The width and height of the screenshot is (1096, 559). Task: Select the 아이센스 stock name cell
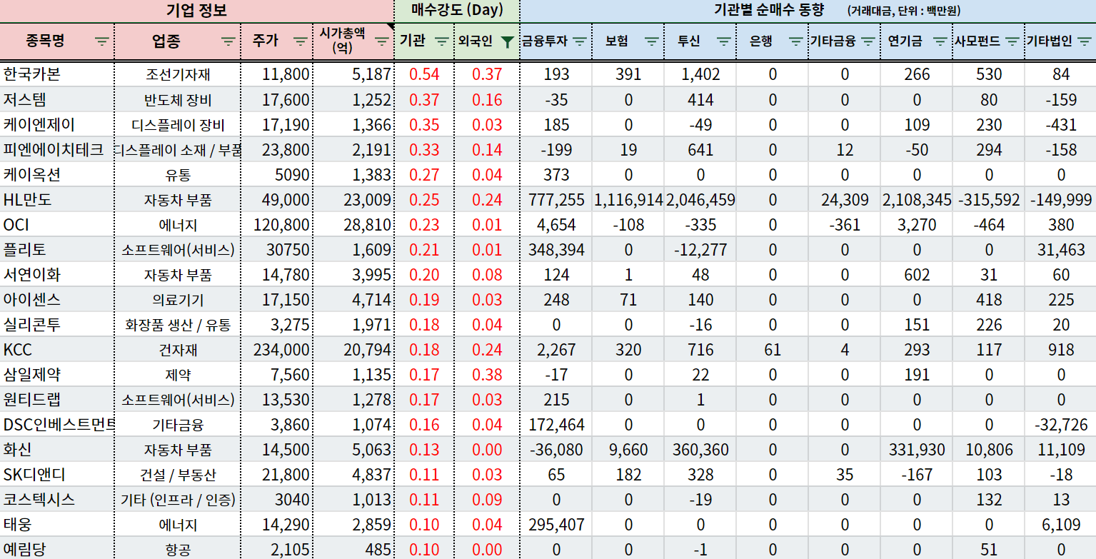pos(57,299)
